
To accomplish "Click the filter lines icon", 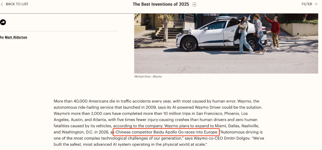I will point(316,4).
